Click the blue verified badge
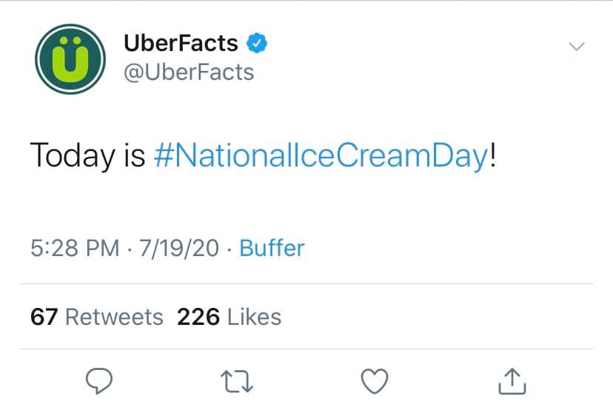Image resolution: width=613 pixels, height=413 pixels. click(256, 44)
